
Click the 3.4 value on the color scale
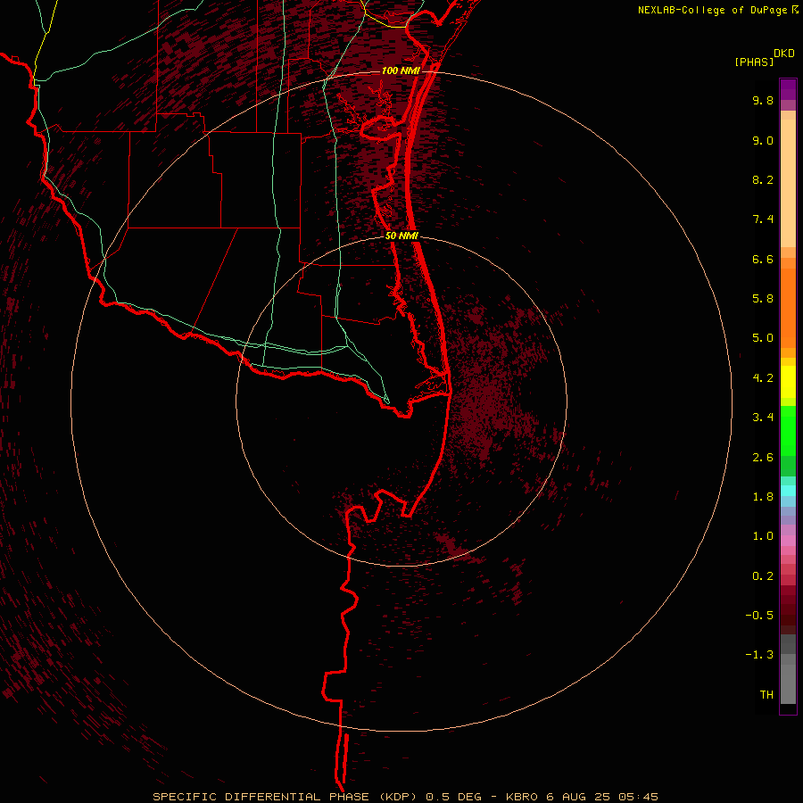click(763, 418)
